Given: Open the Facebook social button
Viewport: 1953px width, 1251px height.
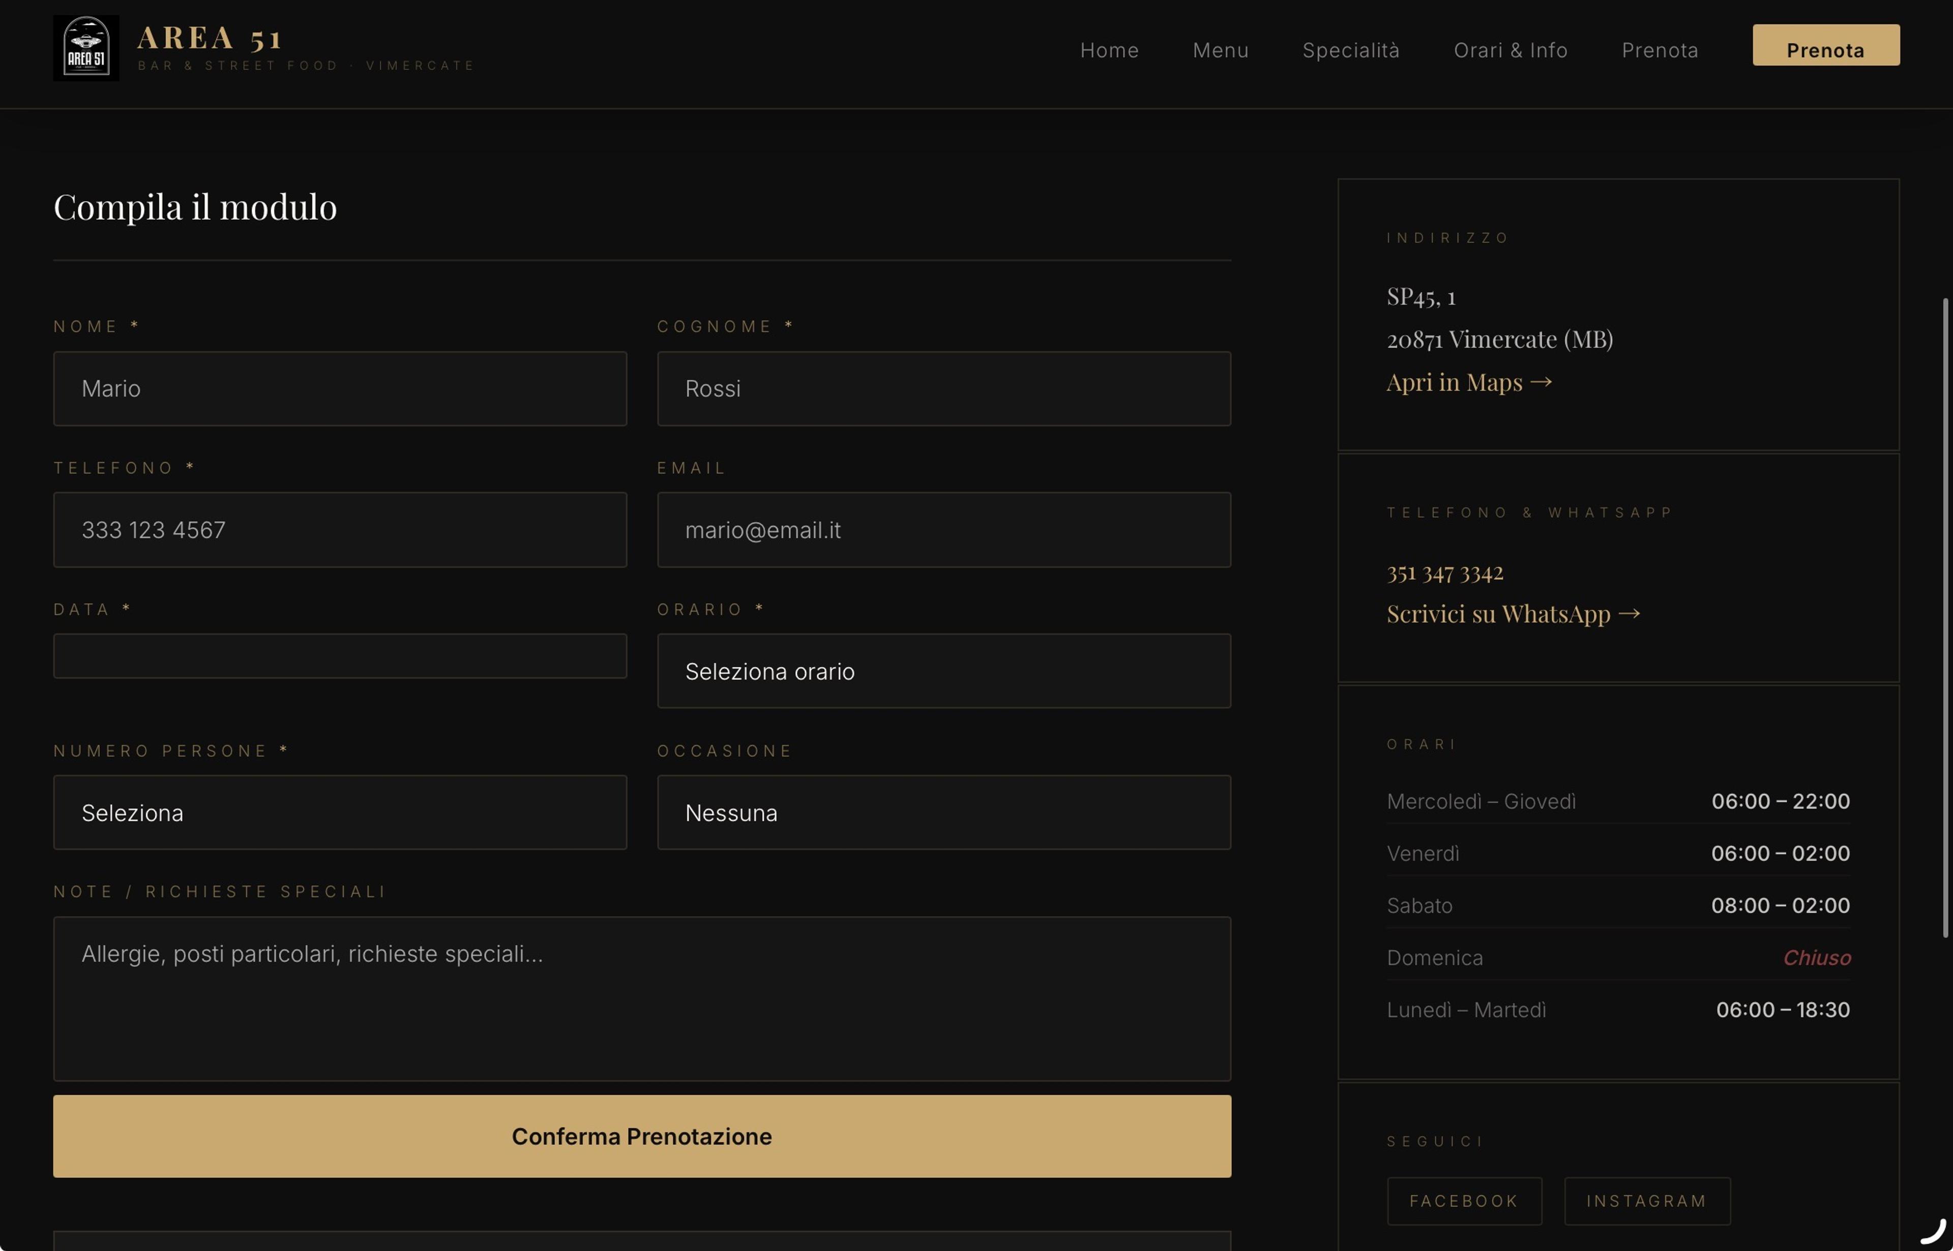Looking at the screenshot, I should [1464, 1201].
